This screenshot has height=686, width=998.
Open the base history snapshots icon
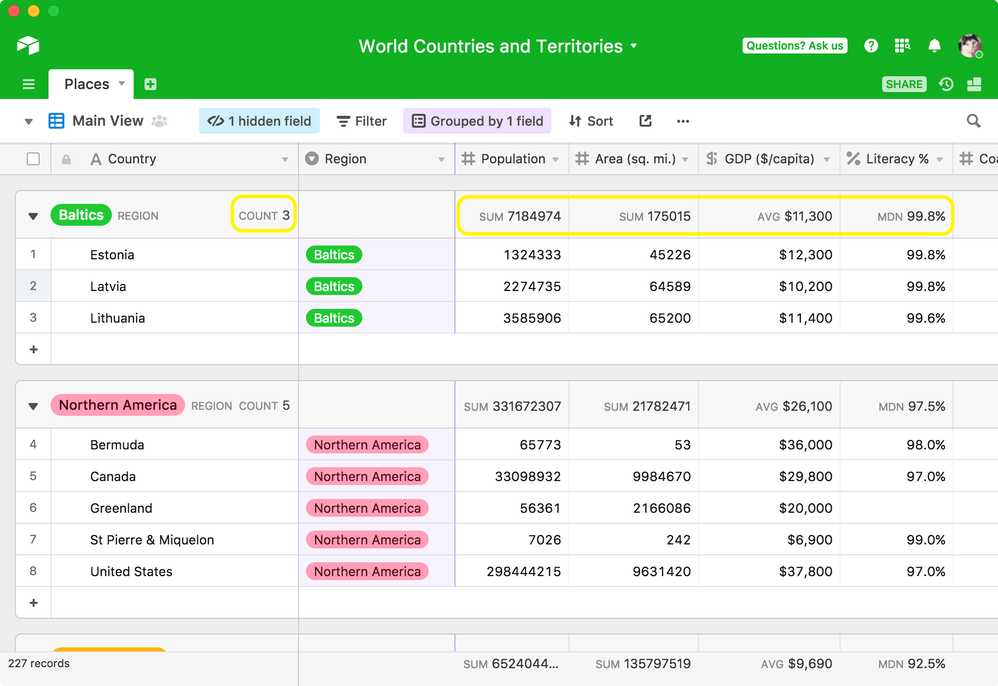coord(946,84)
